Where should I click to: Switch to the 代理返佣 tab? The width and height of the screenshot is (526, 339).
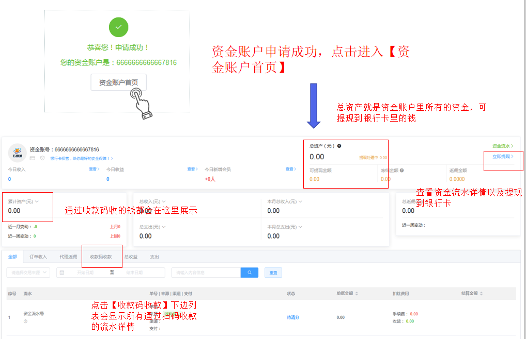[68, 257]
